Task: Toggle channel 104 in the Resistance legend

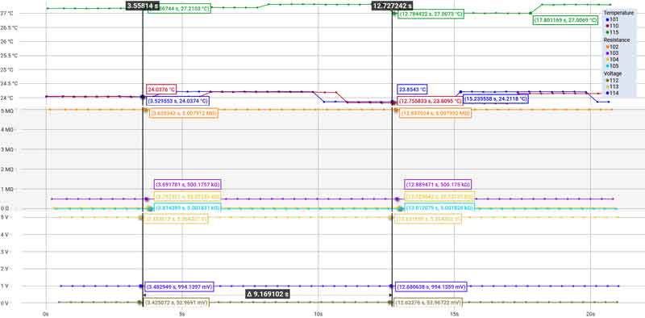Action: tap(613, 60)
